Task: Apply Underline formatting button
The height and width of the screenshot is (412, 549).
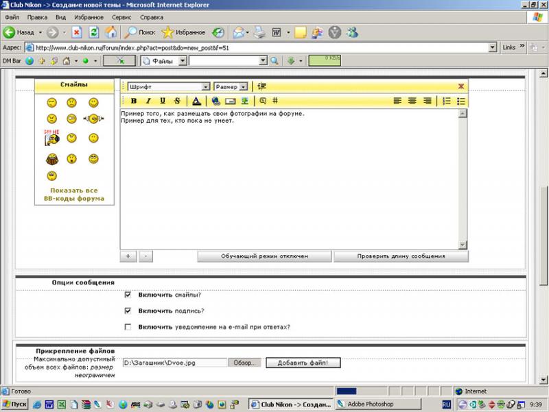Action: coord(163,101)
